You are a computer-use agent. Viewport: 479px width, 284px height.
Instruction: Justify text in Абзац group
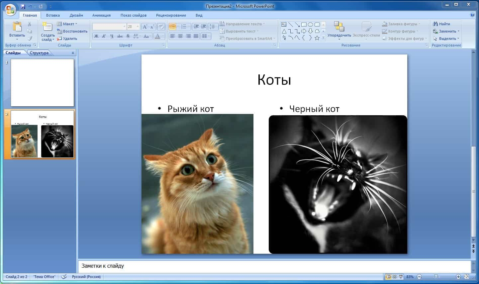click(196, 36)
